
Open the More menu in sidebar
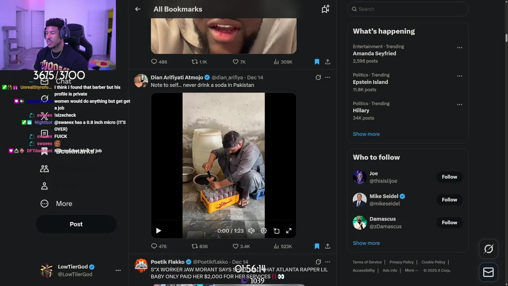56,204
